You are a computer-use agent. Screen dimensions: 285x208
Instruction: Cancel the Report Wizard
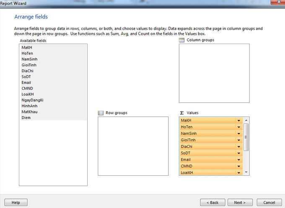coord(269,203)
